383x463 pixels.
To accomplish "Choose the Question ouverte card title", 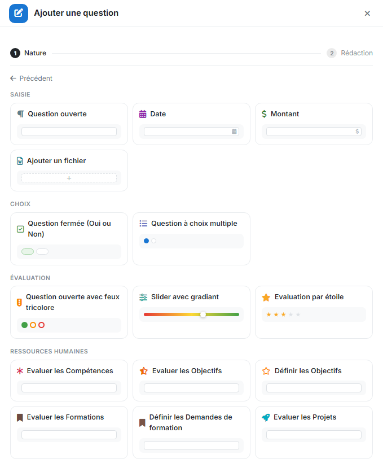I will (x=57, y=114).
